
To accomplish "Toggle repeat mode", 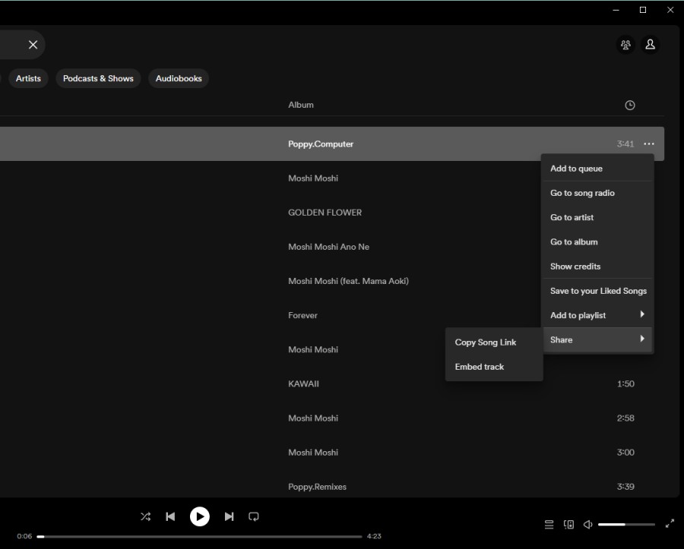I will click(253, 516).
